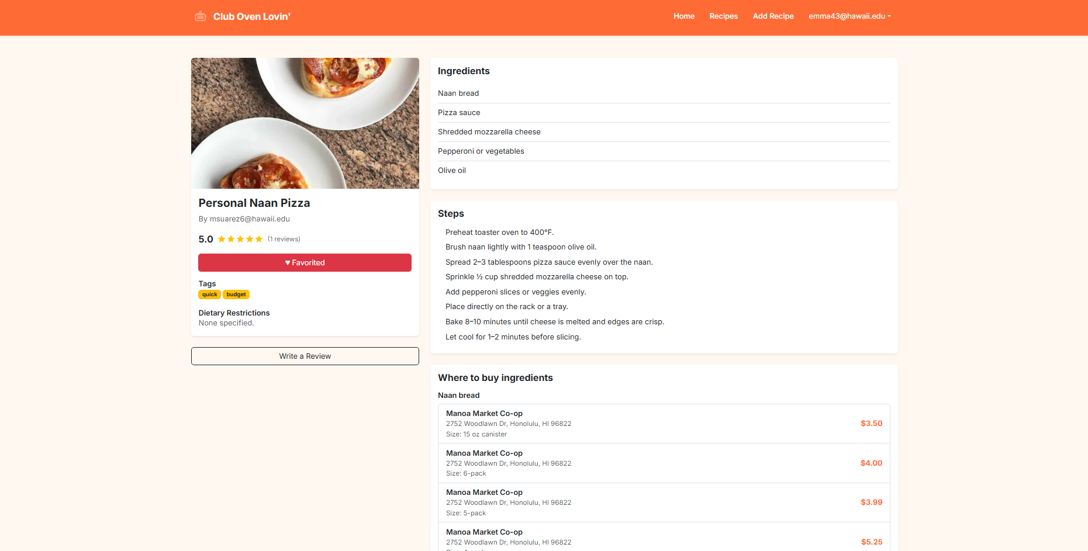The width and height of the screenshot is (1088, 551).
Task: Click the Club Oven Lovin' brand name
Action: [251, 17]
